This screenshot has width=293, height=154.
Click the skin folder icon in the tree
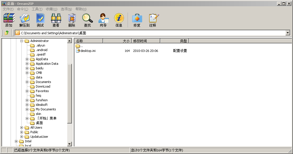[x=32, y=114]
